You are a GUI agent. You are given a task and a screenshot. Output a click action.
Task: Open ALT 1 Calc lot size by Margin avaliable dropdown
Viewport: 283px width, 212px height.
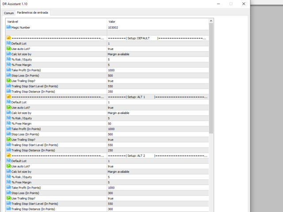(158, 113)
